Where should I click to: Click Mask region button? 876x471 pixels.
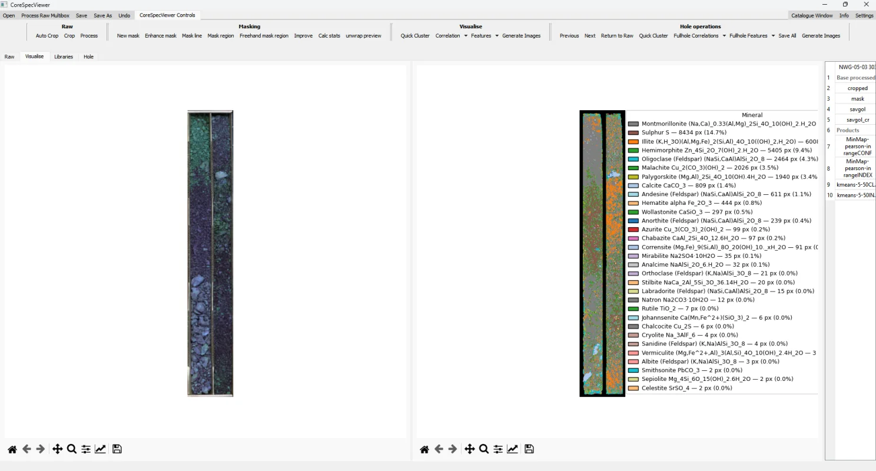tap(221, 36)
